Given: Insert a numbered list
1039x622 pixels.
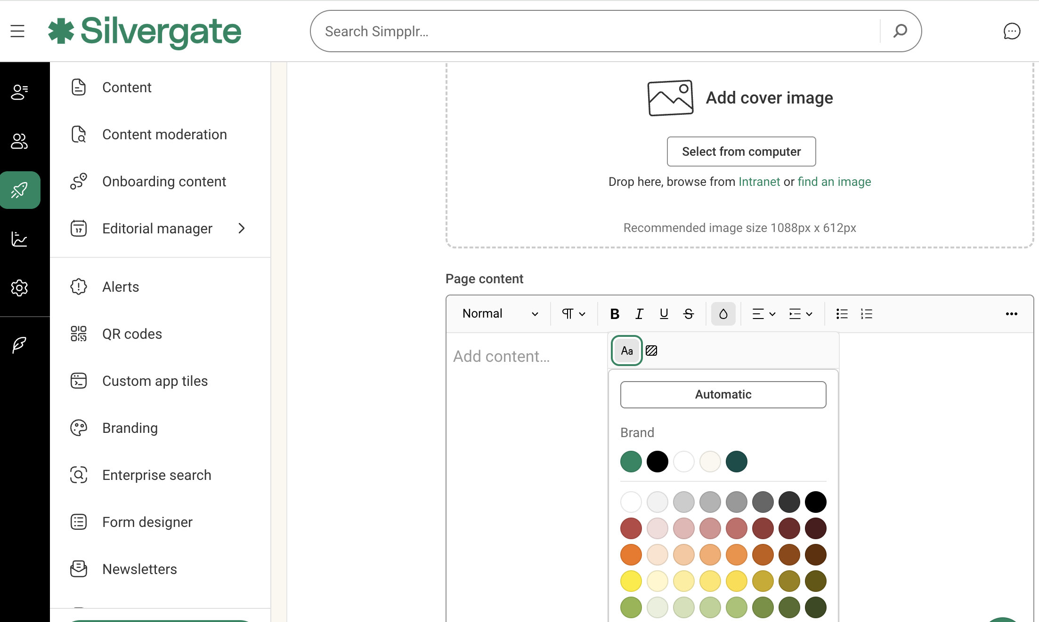Looking at the screenshot, I should click(866, 314).
